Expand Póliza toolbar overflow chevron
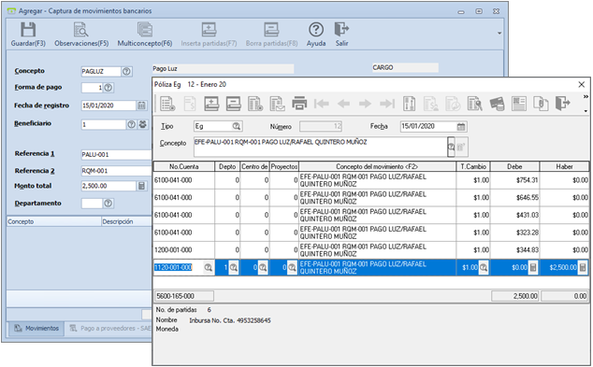593x367 pixels. pyautogui.click(x=586, y=97)
